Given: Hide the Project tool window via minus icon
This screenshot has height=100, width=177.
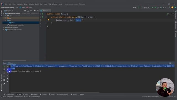Looking at the screenshot, I should tap(38, 11).
